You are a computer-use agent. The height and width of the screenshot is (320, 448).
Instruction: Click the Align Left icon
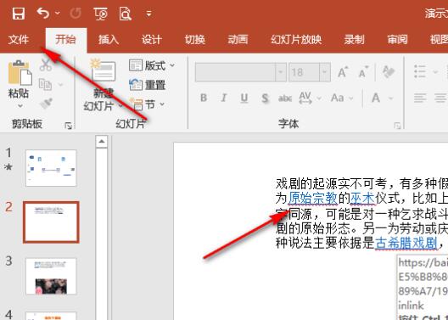420,98
